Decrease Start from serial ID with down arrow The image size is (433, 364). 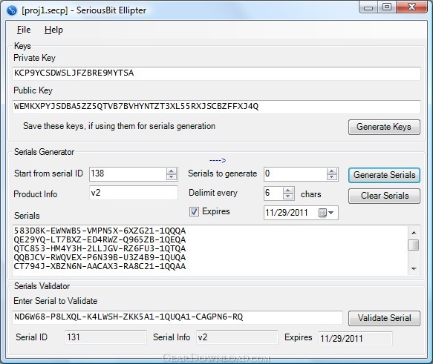(172, 177)
